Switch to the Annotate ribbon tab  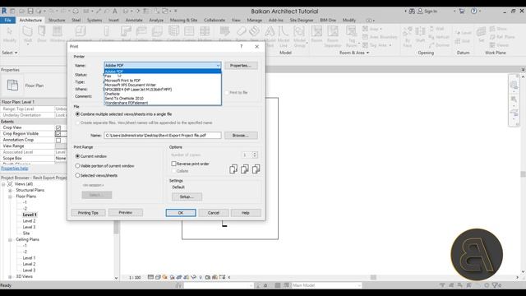134,20
